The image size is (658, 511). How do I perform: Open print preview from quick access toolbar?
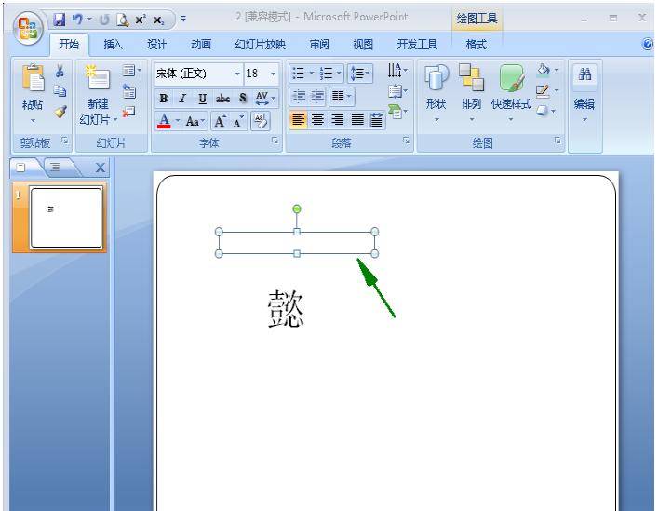(123, 20)
